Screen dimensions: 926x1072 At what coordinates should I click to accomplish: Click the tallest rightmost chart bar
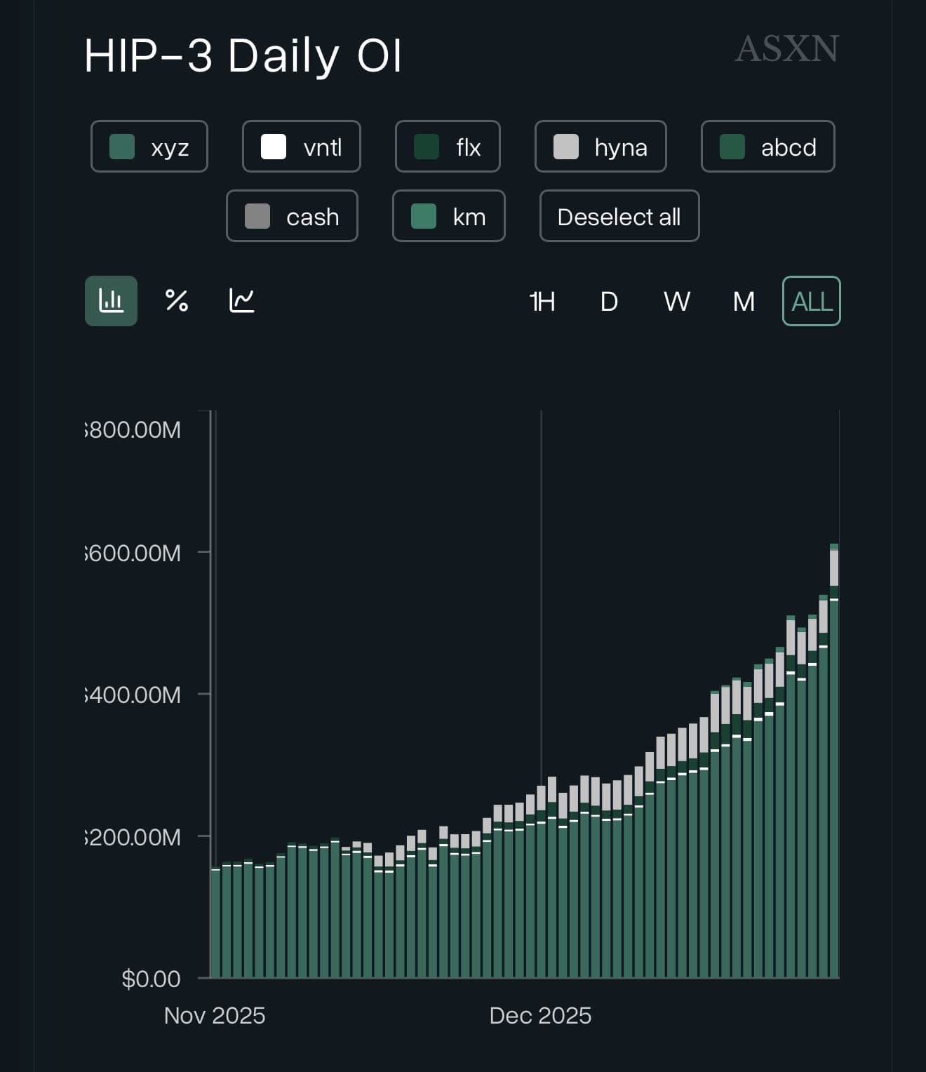click(x=834, y=772)
